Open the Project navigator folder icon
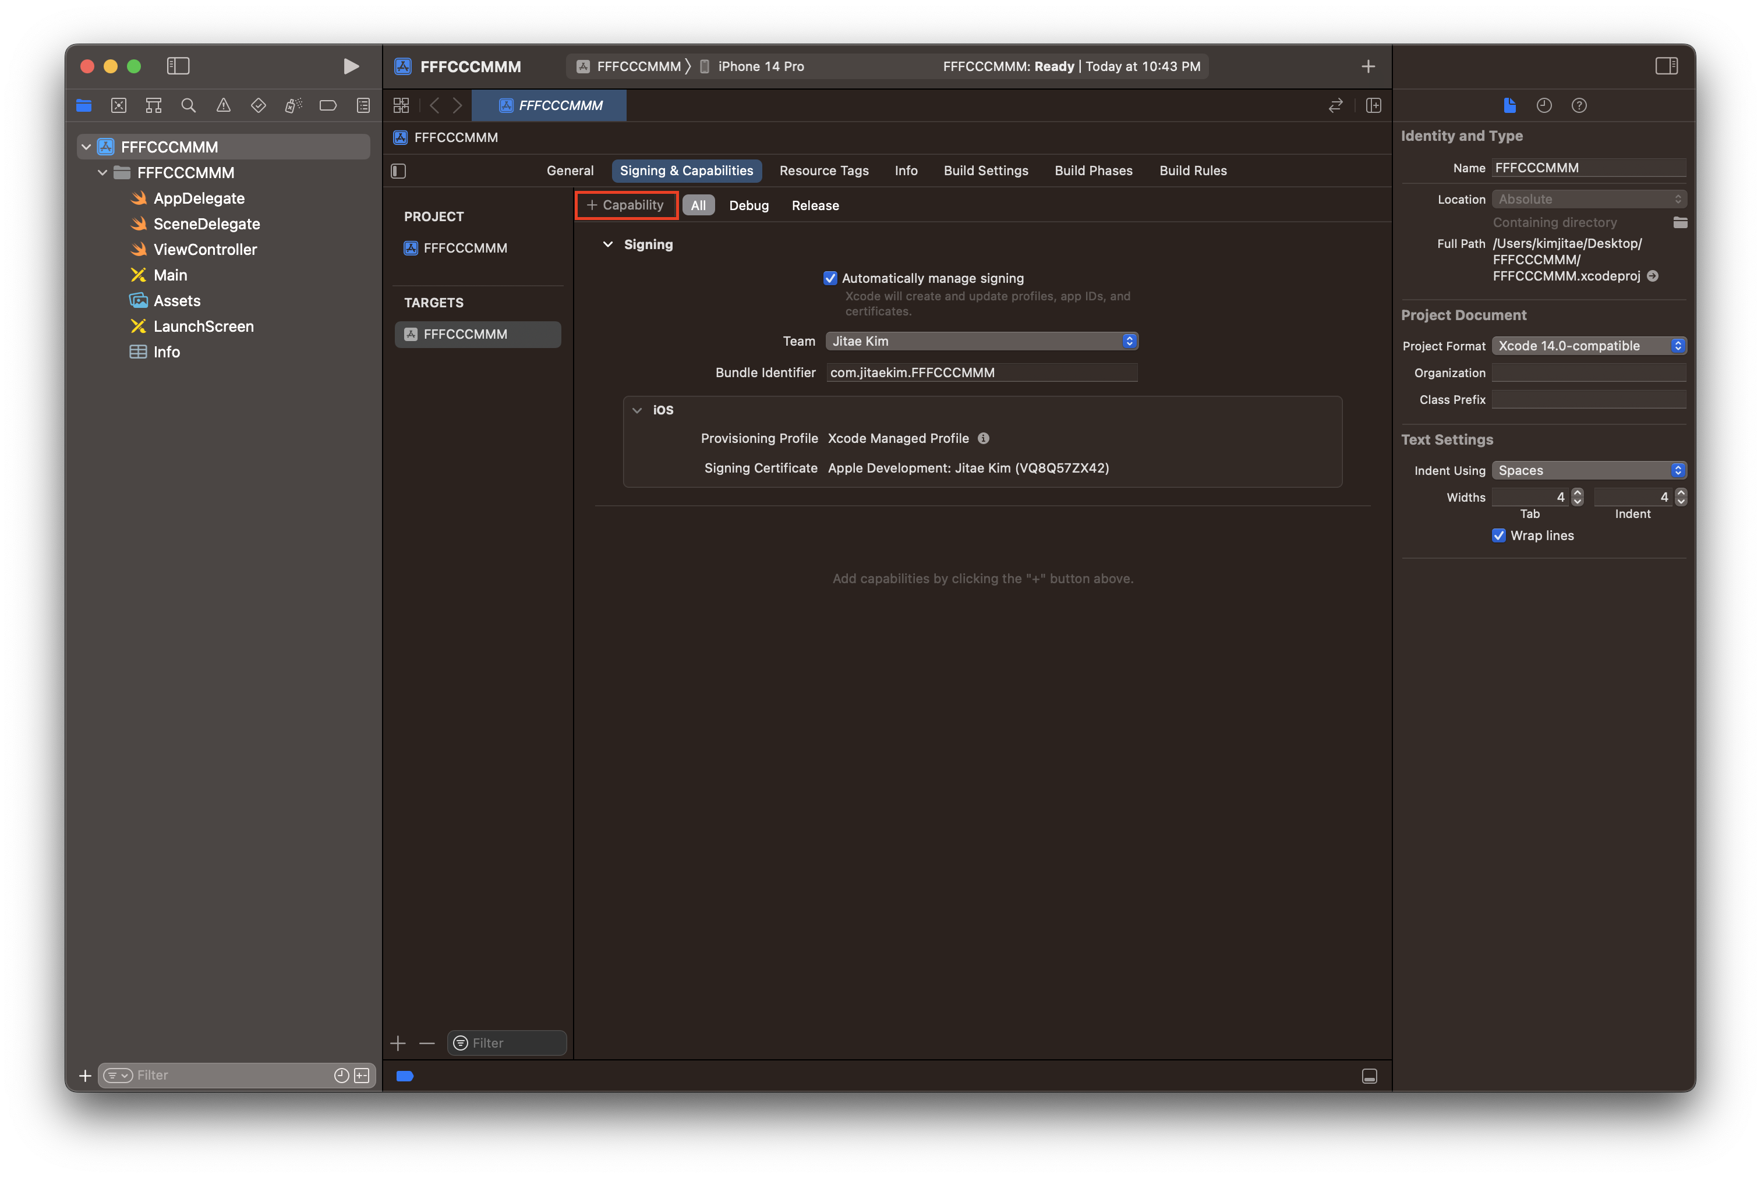 point(83,105)
